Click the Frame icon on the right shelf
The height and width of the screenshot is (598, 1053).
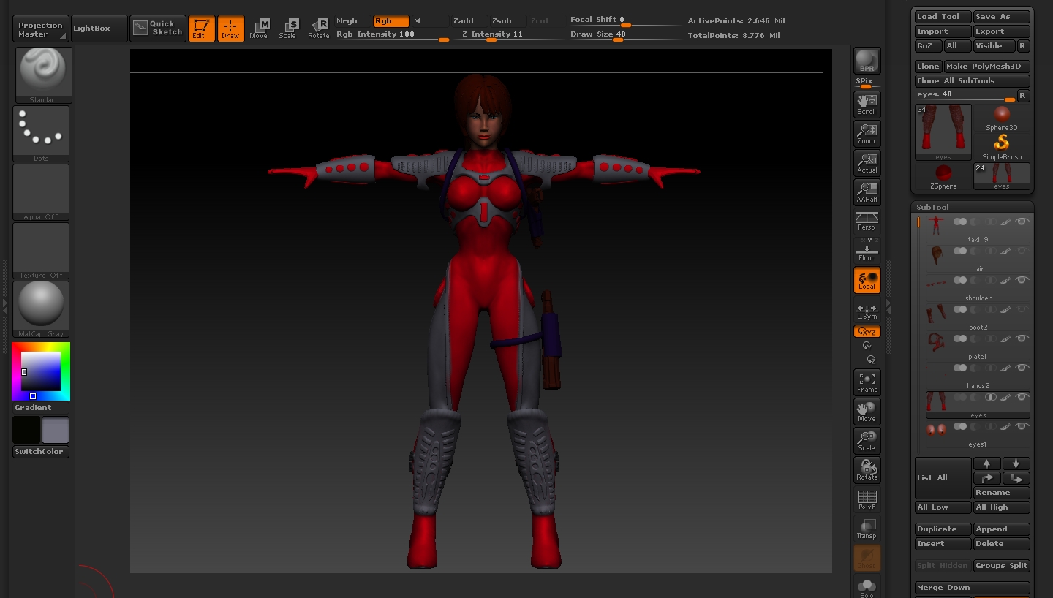[867, 382]
